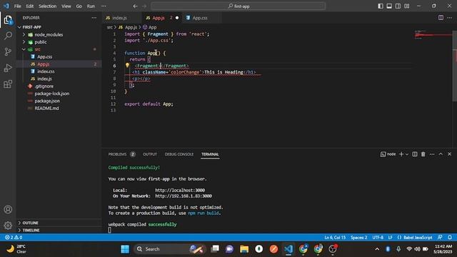The height and width of the screenshot is (257, 457).
Task: Open the Selection menu
Action: [x=48, y=6]
